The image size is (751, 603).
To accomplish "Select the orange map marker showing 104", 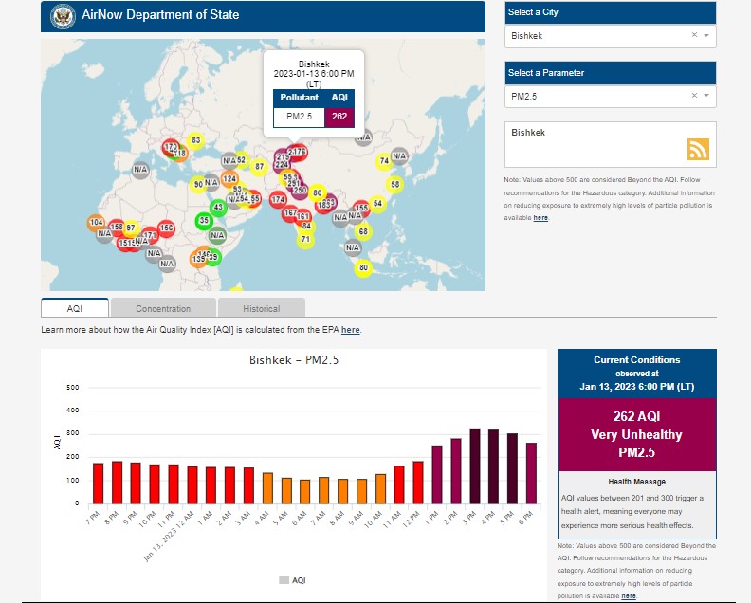I will point(96,223).
